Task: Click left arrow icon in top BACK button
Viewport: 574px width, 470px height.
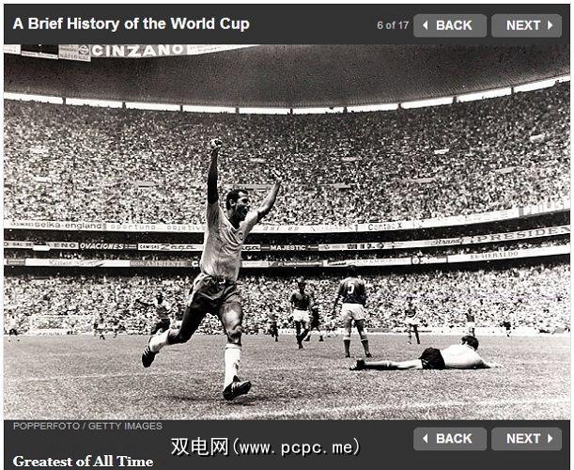Action: coord(425,25)
